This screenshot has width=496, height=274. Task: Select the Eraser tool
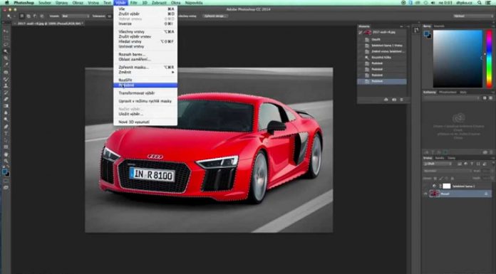[x=6, y=100]
